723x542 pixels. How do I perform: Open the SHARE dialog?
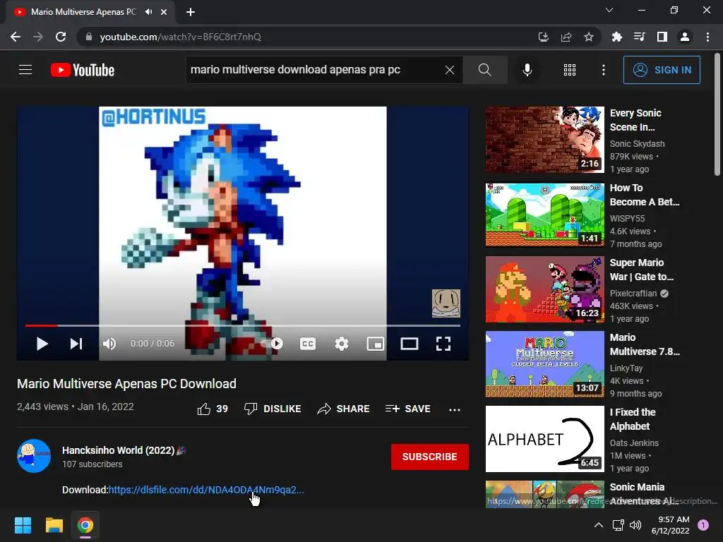point(344,409)
